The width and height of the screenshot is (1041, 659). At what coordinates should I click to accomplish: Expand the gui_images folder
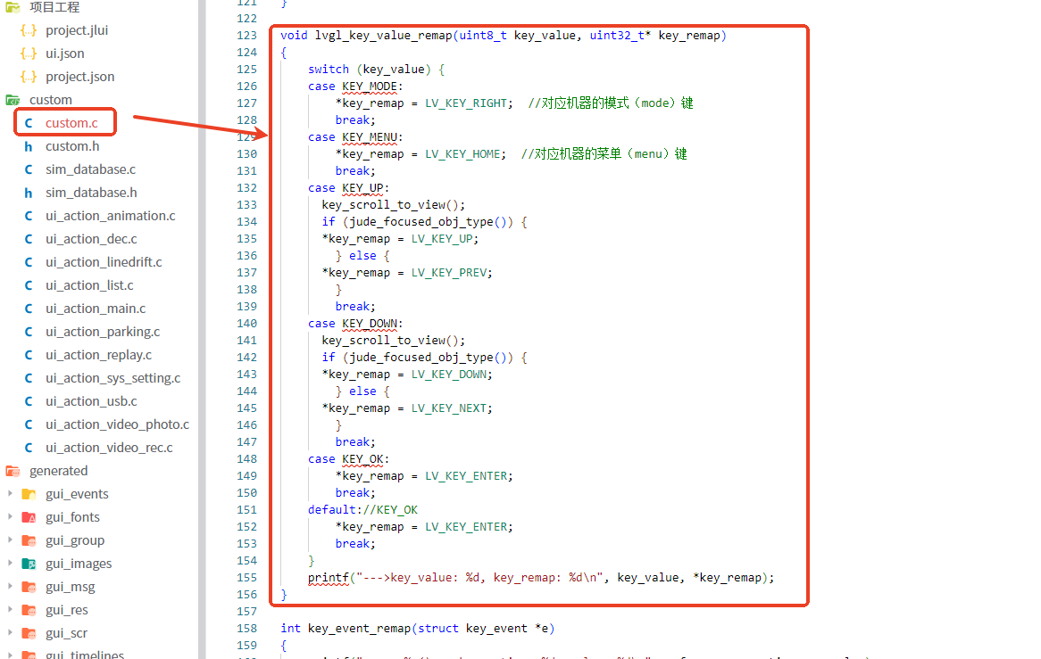10,563
